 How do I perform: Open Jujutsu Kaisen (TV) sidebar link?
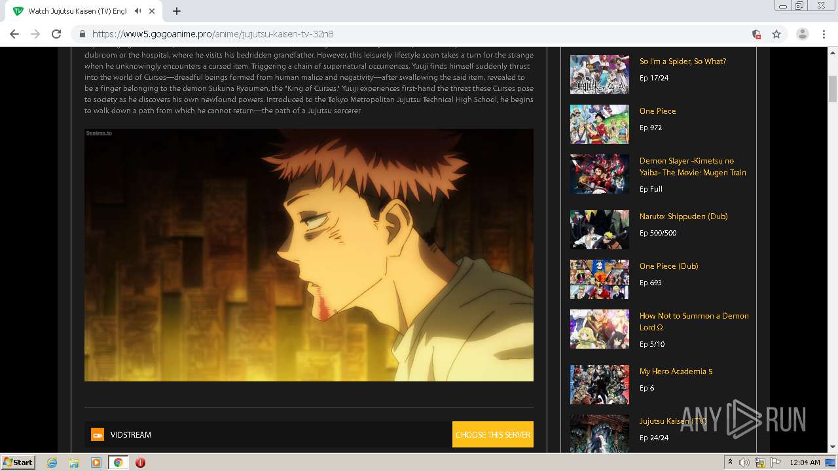pyautogui.click(x=673, y=421)
